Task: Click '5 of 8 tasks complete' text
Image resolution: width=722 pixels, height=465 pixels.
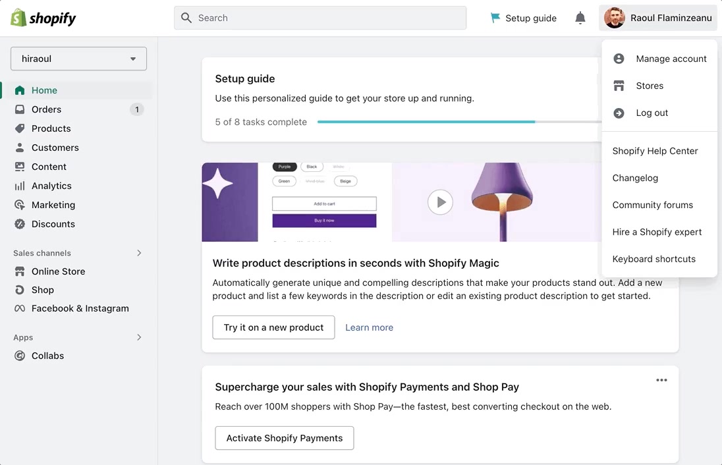Action: (x=261, y=122)
